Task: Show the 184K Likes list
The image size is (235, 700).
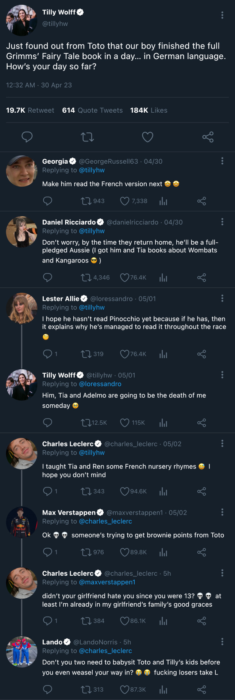Action: (x=149, y=110)
